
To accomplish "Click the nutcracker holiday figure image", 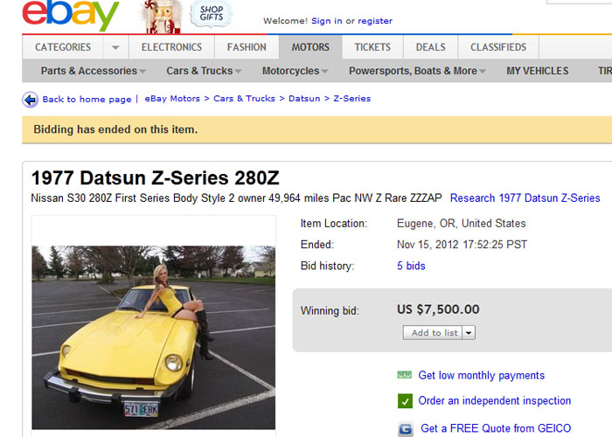I will (x=163, y=17).
